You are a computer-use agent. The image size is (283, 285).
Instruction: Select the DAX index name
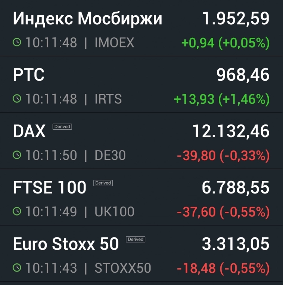[x=29, y=131]
